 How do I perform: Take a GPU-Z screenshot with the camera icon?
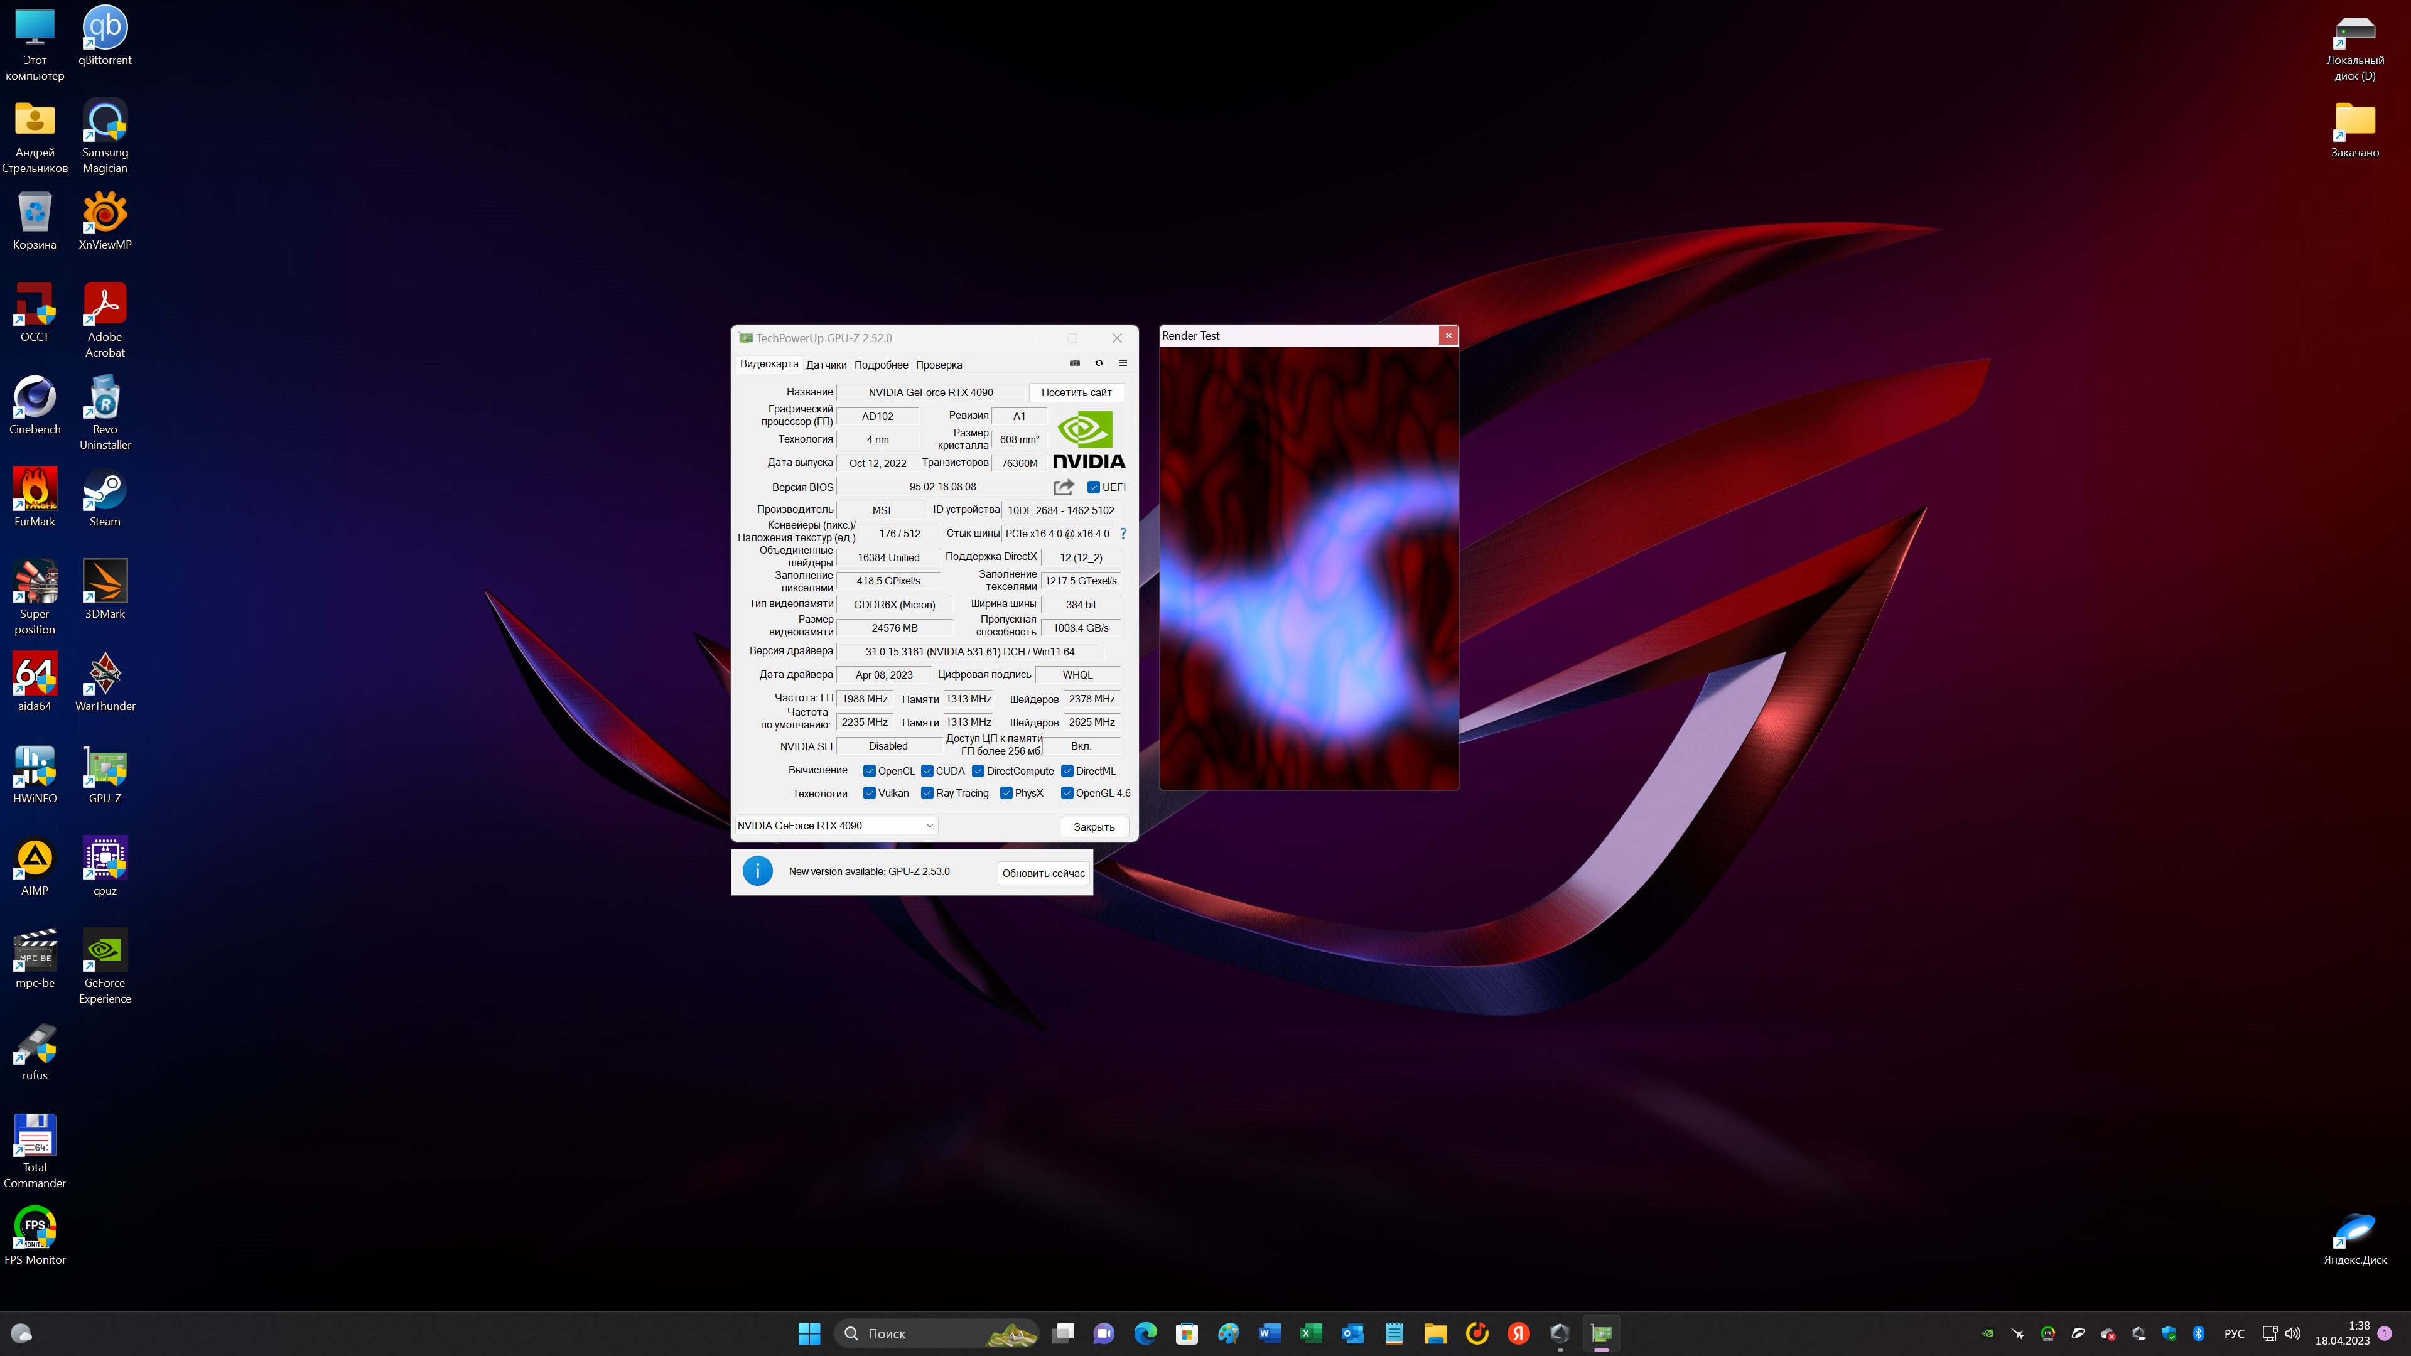[x=1074, y=363]
